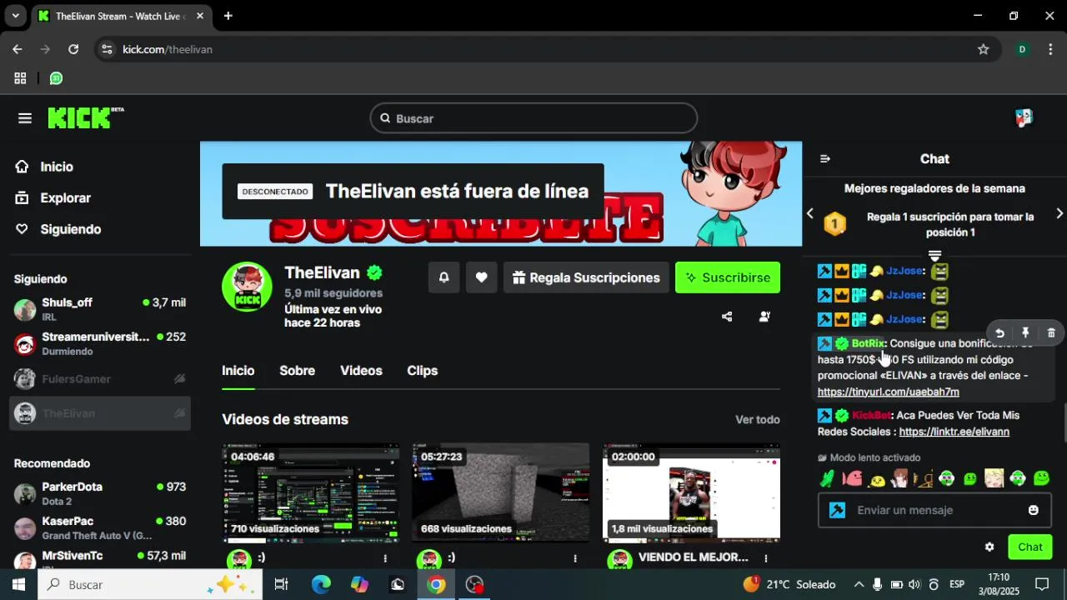Open the tinyurl.com/uaebah7m link
The width and height of the screenshot is (1067, 600).
tap(889, 392)
